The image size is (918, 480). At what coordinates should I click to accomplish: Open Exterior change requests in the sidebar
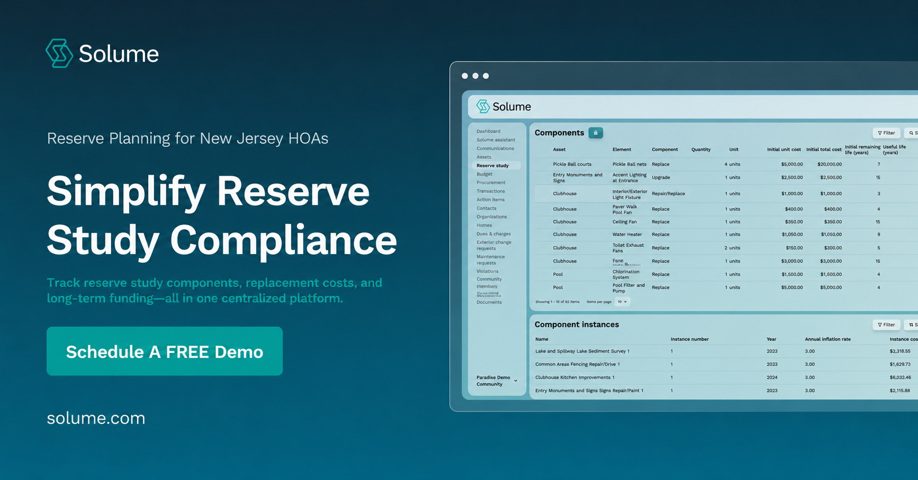(494, 245)
